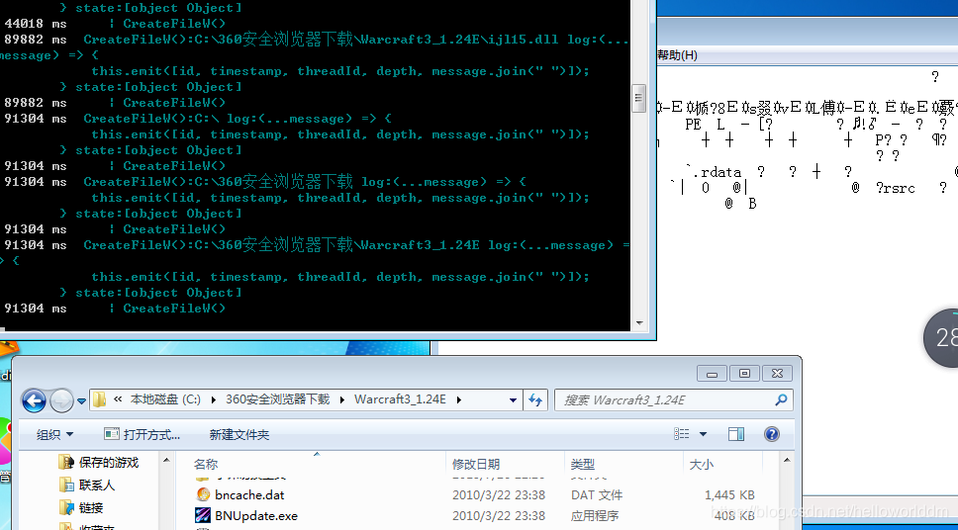958x530 pixels.
Task: Open 帮助(H) menu in Notepad window
Action: pyautogui.click(x=676, y=55)
